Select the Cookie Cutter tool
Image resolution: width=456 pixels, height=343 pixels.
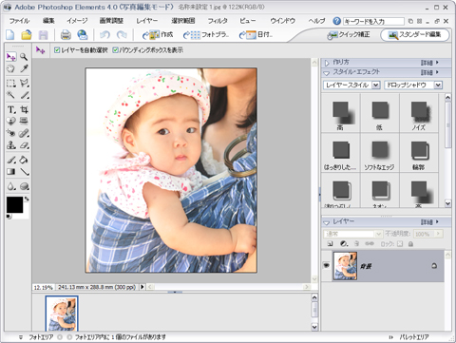point(11,121)
